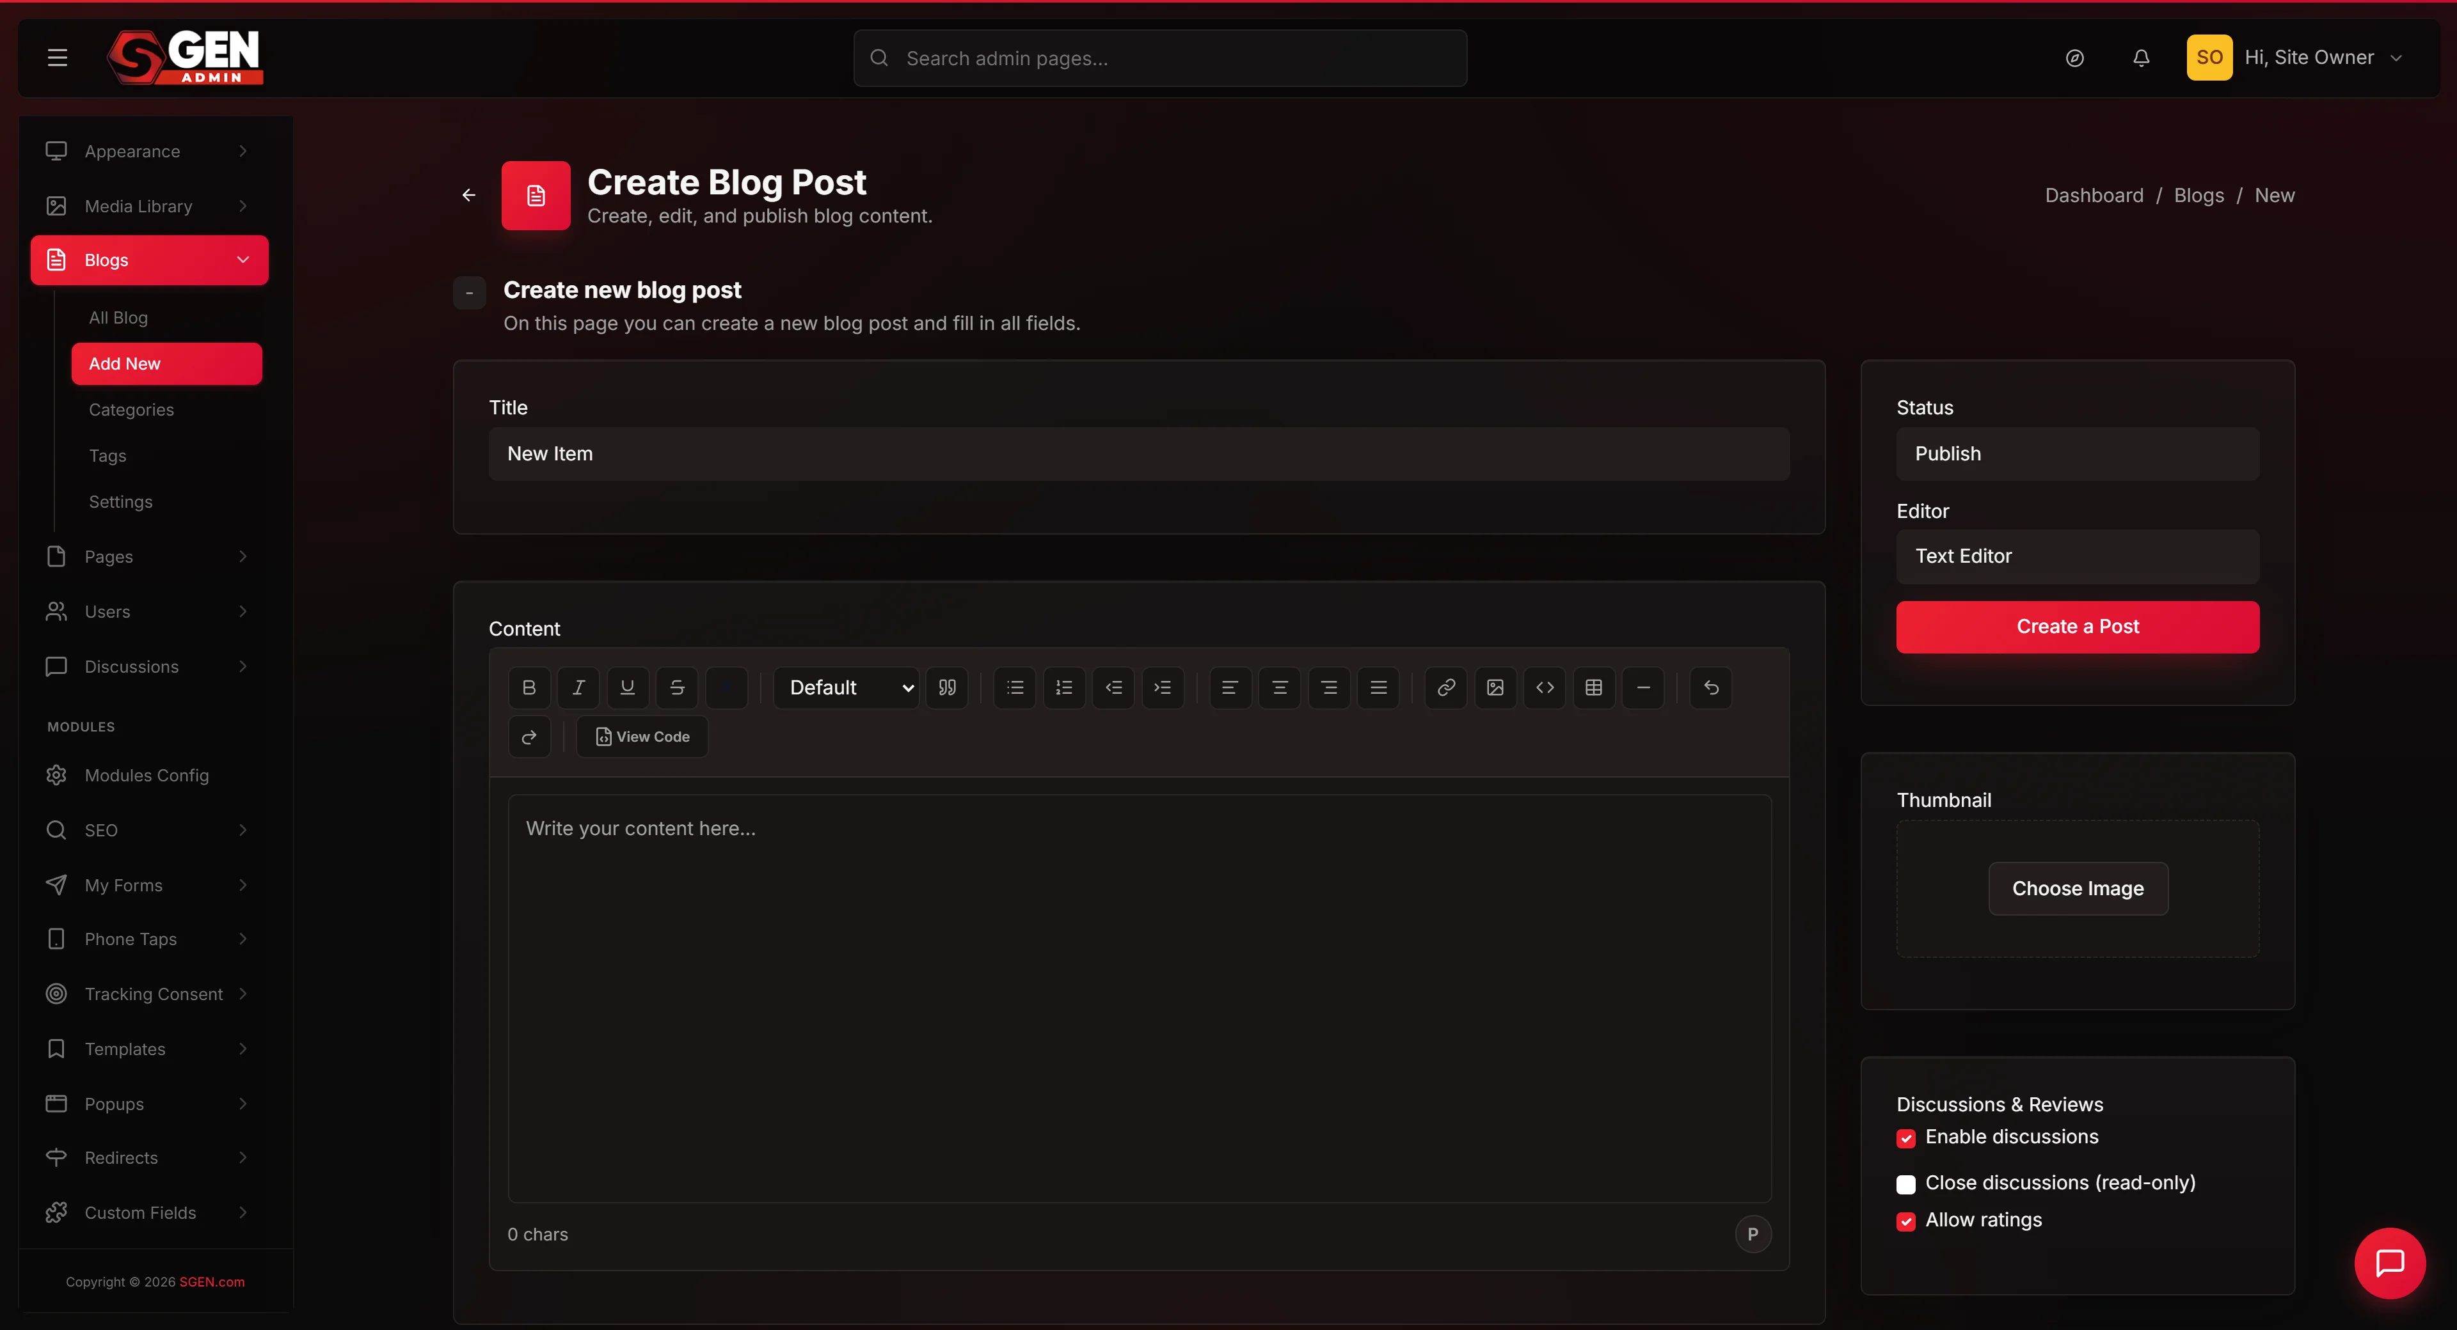Screen dimensions: 2457x1330
Task: Insert a numbered list
Action: 1063,687
